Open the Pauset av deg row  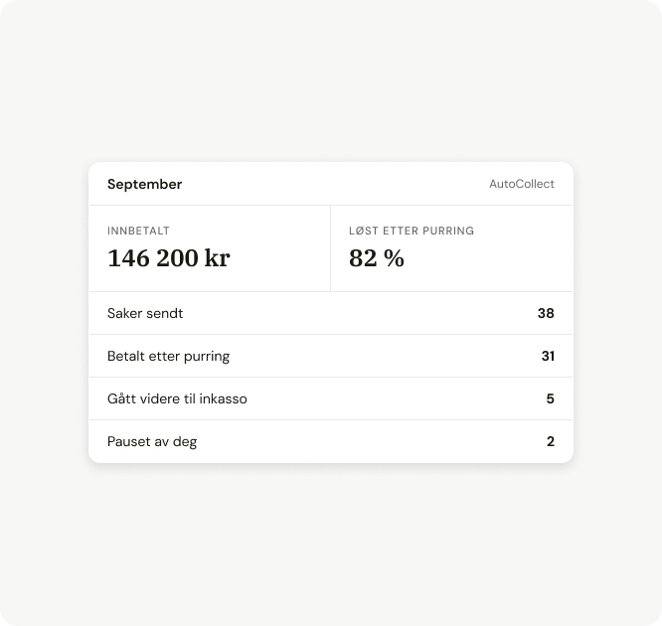tap(331, 441)
